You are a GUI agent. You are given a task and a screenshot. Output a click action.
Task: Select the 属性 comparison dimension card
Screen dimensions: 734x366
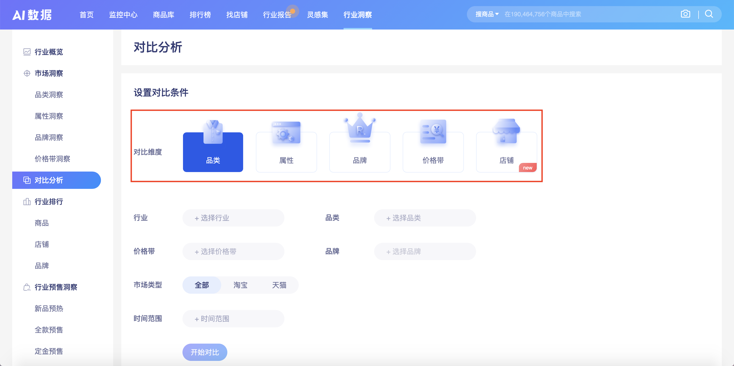pyautogui.click(x=286, y=152)
